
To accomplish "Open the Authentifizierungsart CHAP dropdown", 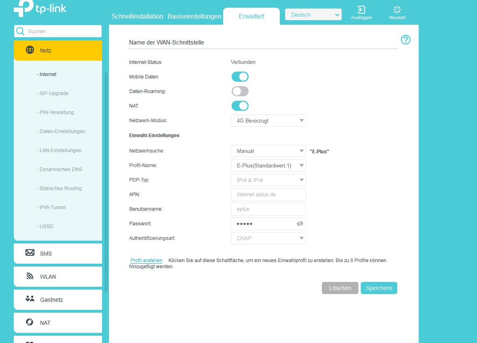I will (268, 239).
